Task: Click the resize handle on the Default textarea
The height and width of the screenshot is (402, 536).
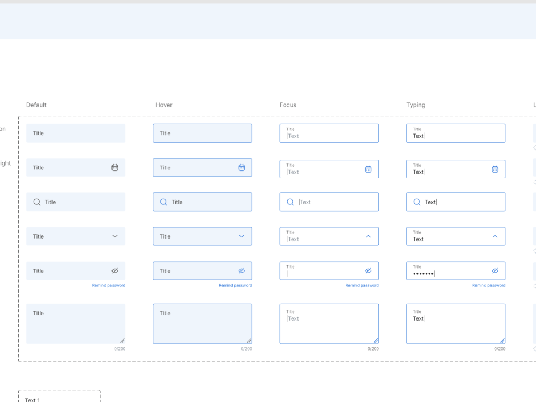Action: click(123, 339)
